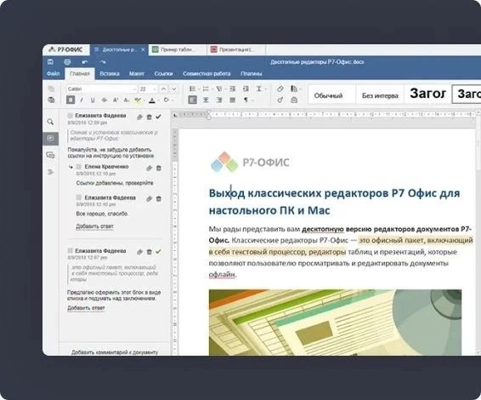This screenshot has height=400, width=481.
Task: Toggle superscript formatting
Action: tap(116, 100)
